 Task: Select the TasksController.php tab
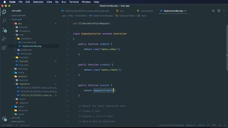[173, 11]
